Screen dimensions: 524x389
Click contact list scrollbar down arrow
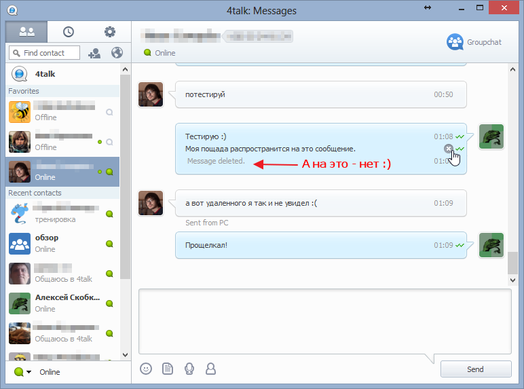point(125,354)
